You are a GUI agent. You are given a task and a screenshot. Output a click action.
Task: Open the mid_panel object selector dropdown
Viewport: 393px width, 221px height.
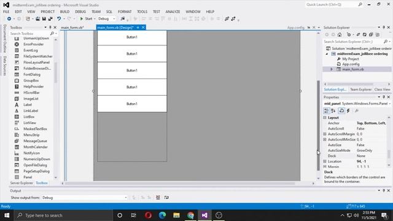pyautogui.click(x=390, y=104)
